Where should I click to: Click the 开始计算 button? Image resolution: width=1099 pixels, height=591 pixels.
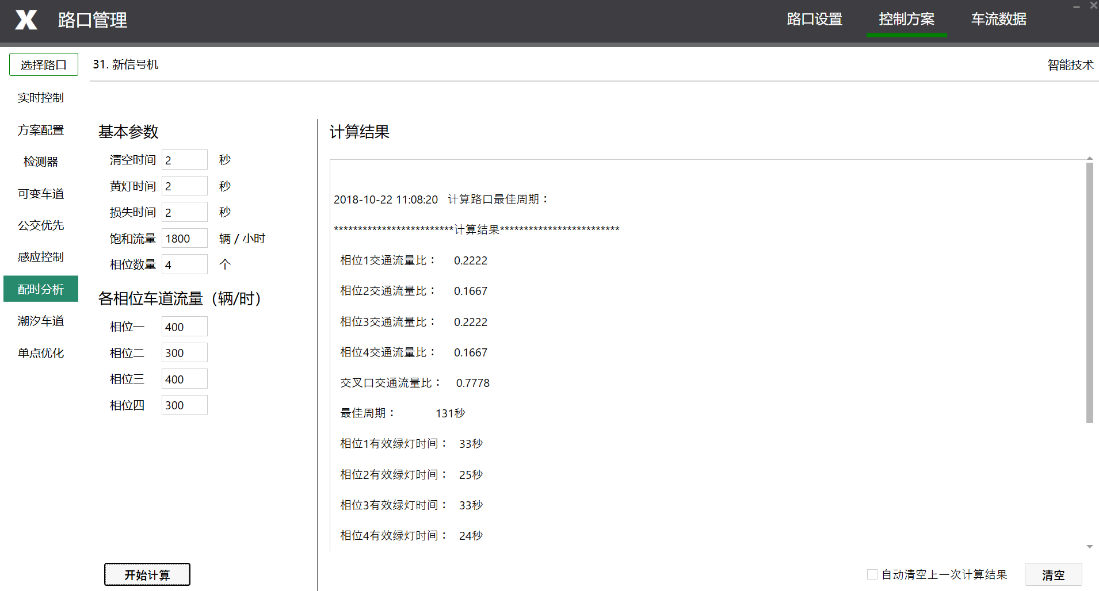(147, 575)
